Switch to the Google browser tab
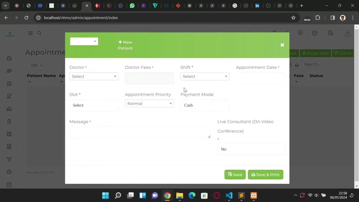 click(x=235, y=6)
